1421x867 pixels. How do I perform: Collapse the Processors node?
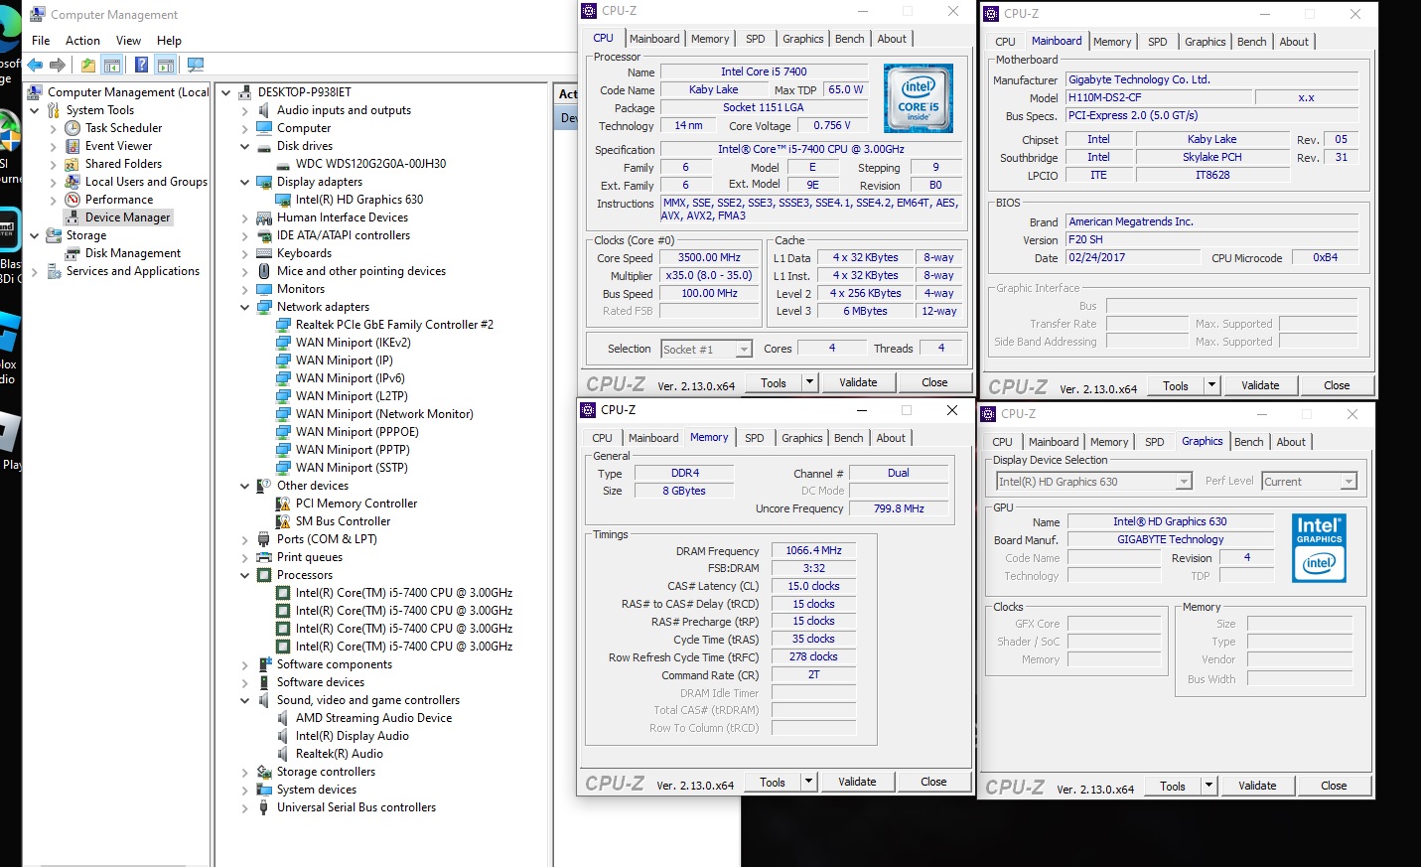245,575
